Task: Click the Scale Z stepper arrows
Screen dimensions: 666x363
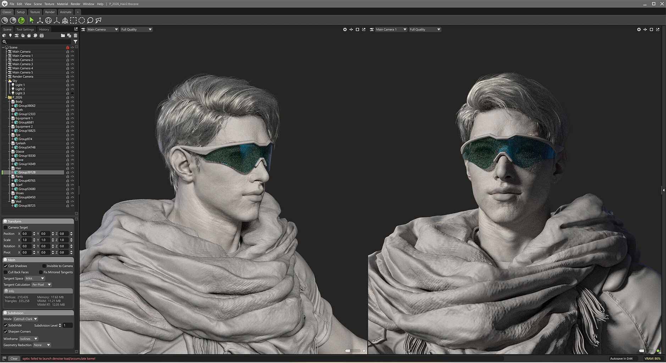Action: [x=71, y=240]
